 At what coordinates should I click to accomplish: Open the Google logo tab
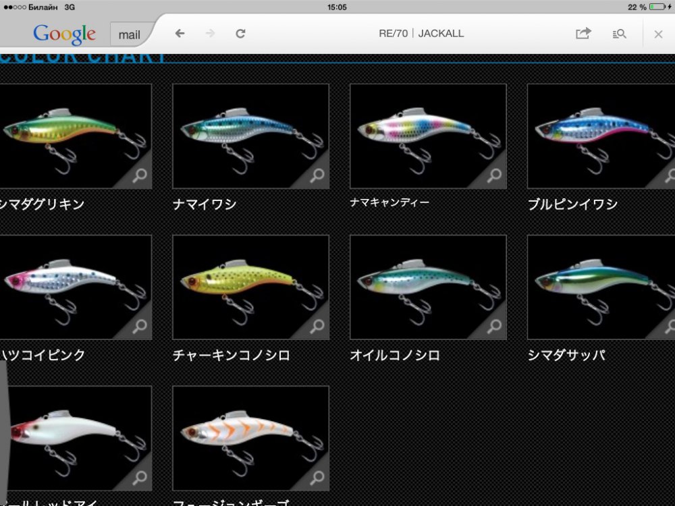pos(64,34)
